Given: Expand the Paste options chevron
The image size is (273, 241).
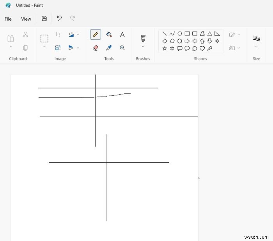Looking at the screenshot, I should pyautogui.click(x=11, y=47).
